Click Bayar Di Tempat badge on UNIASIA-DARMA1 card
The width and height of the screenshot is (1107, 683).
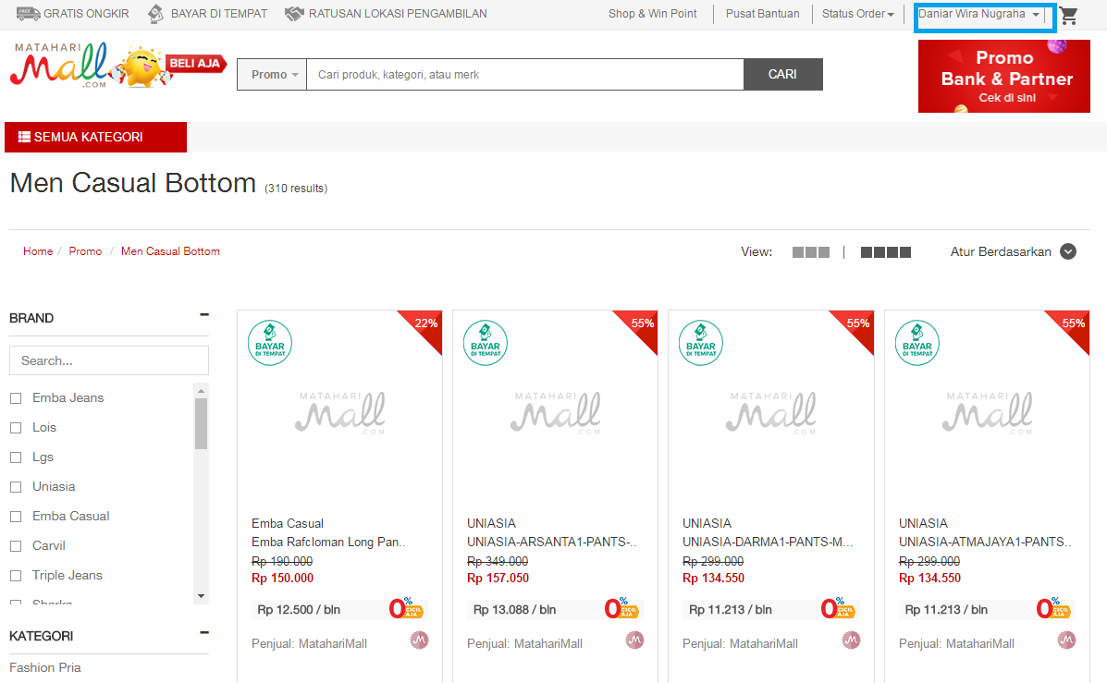click(700, 343)
